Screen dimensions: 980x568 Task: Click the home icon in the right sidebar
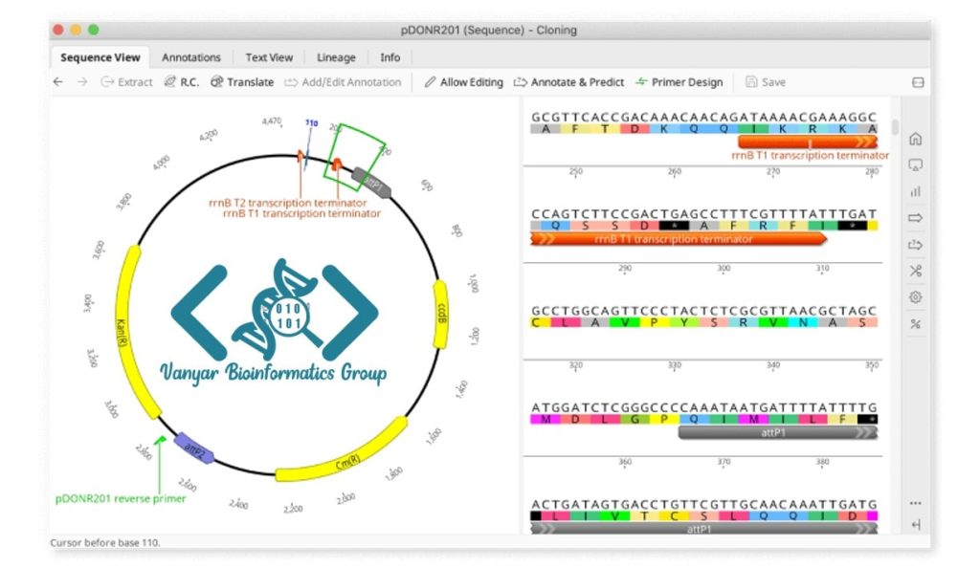pos(916,139)
